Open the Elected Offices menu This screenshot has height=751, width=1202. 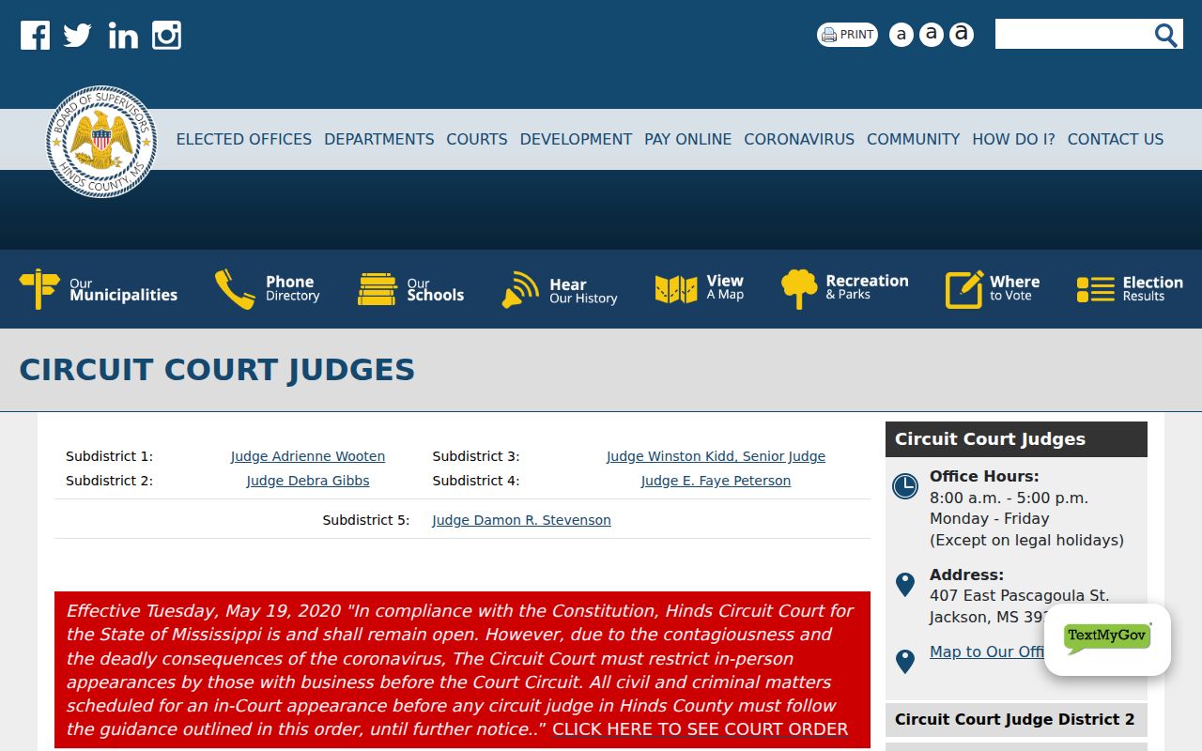point(244,139)
